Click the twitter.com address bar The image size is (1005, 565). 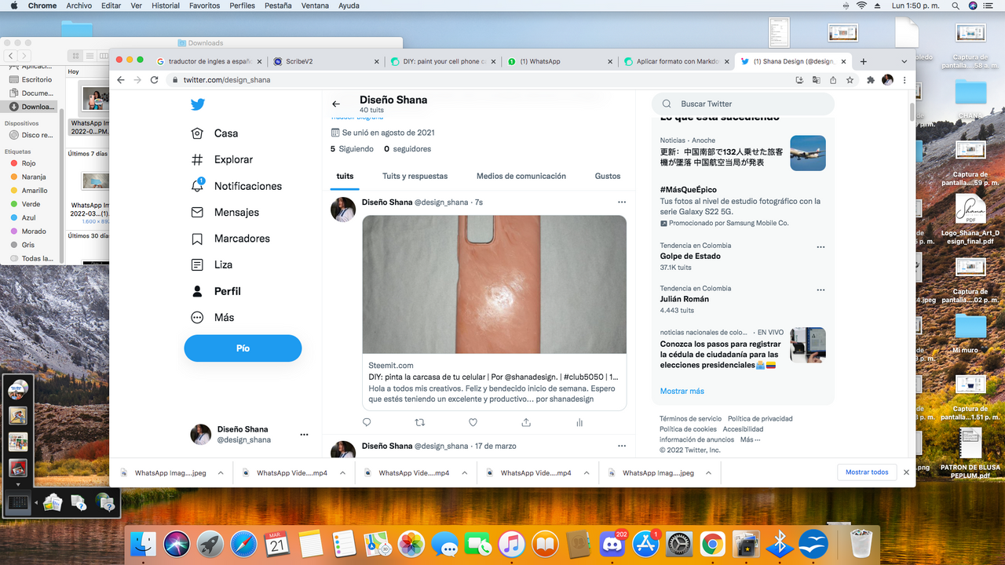click(479, 80)
